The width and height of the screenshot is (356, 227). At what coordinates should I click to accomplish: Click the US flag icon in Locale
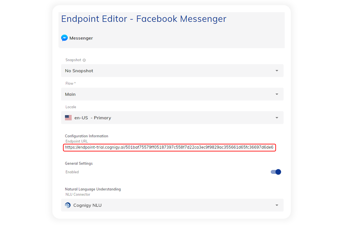point(68,118)
